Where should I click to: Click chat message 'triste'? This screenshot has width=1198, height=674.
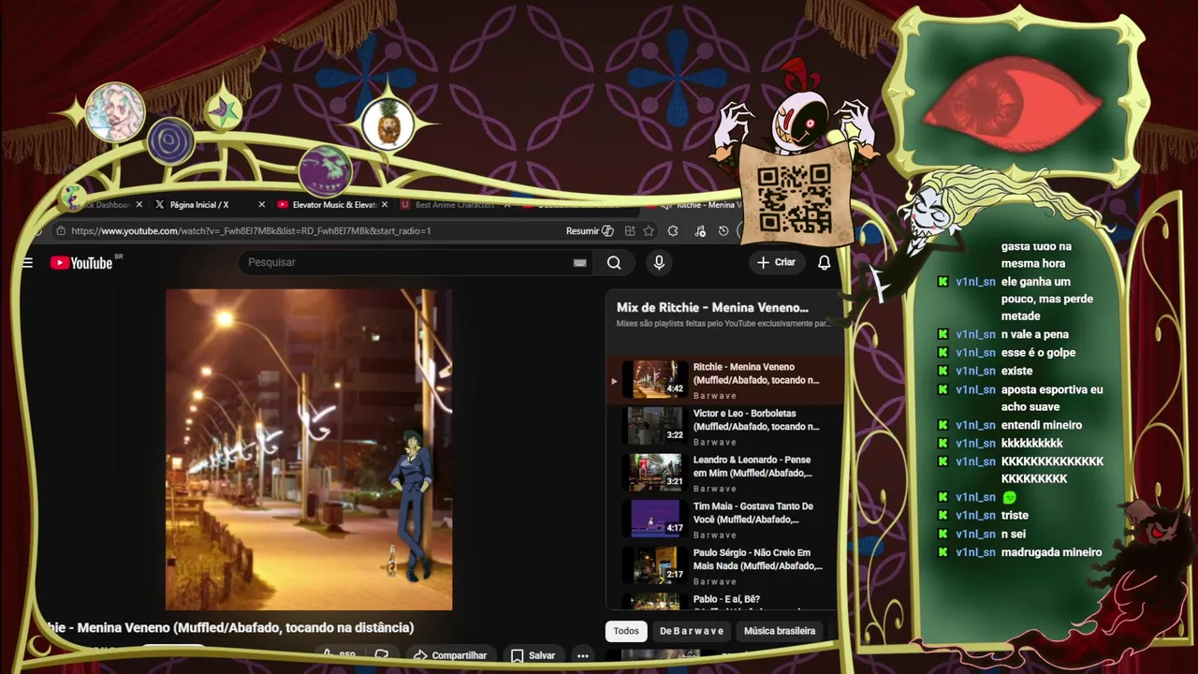(x=1015, y=516)
